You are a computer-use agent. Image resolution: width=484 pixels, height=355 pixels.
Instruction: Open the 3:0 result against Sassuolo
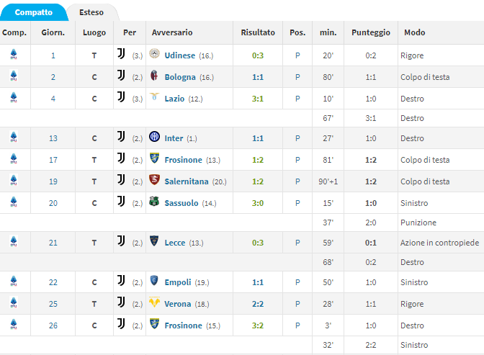258,203
